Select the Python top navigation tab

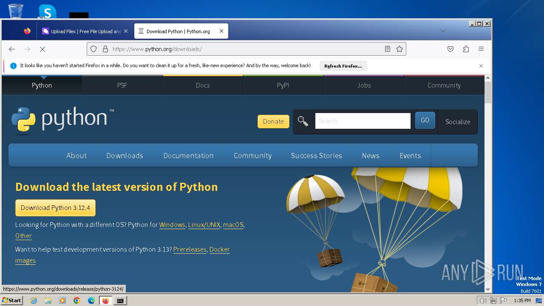(x=42, y=85)
